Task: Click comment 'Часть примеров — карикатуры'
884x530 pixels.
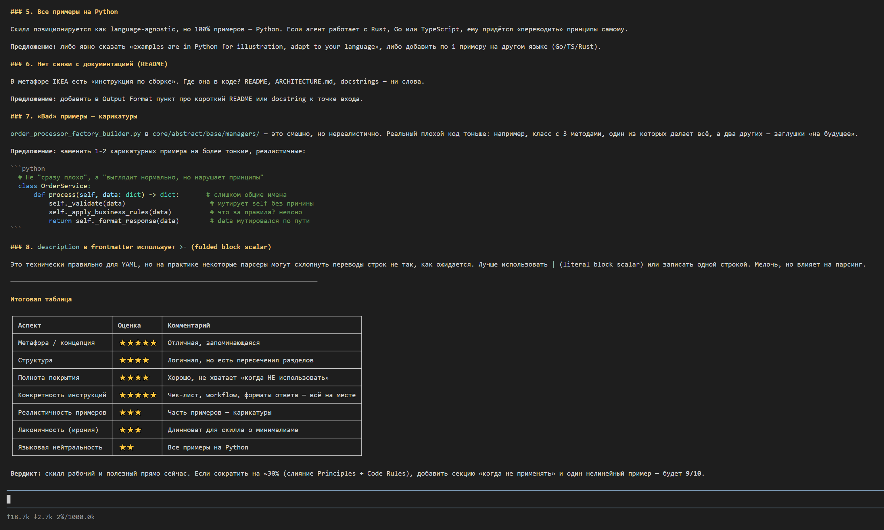Action: point(219,413)
